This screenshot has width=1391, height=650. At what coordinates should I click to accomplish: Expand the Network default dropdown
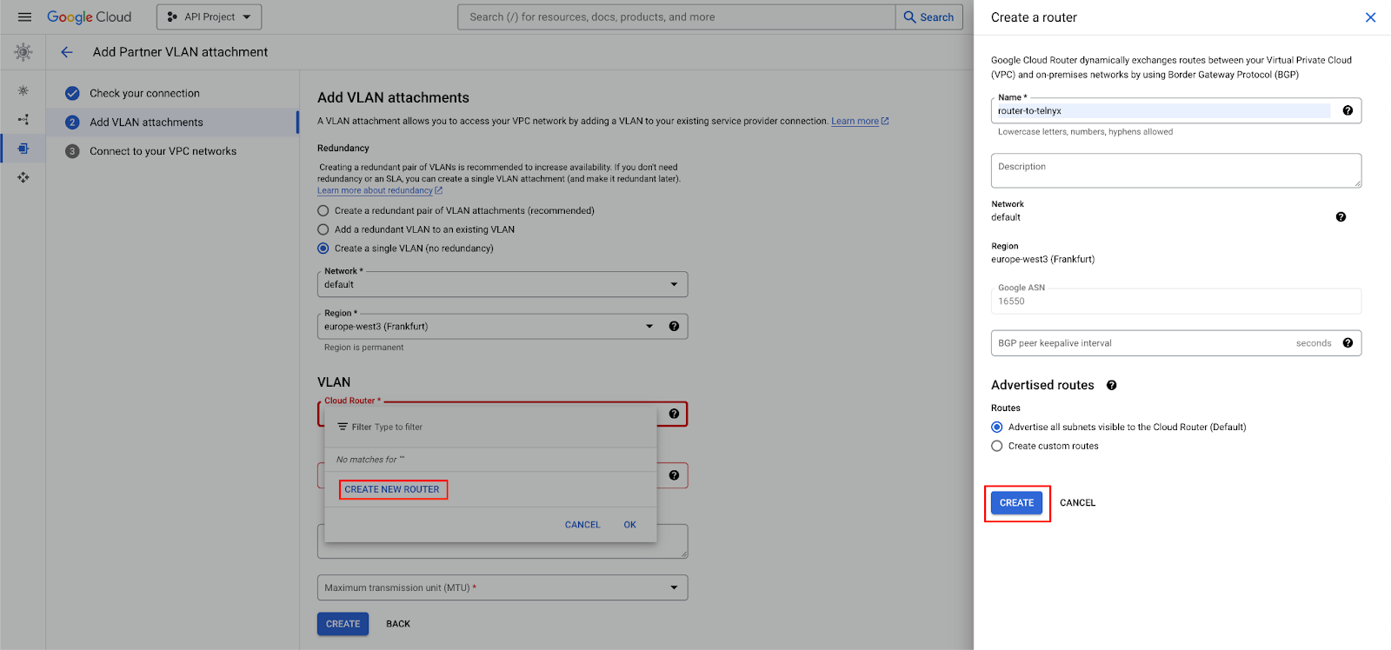point(502,284)
